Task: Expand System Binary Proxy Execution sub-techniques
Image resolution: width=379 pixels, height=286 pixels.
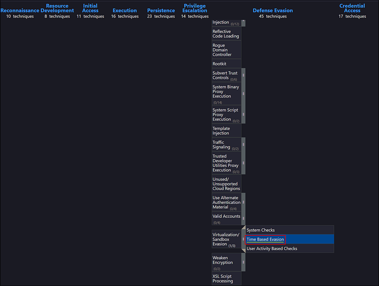Action: tap(244, 94)
